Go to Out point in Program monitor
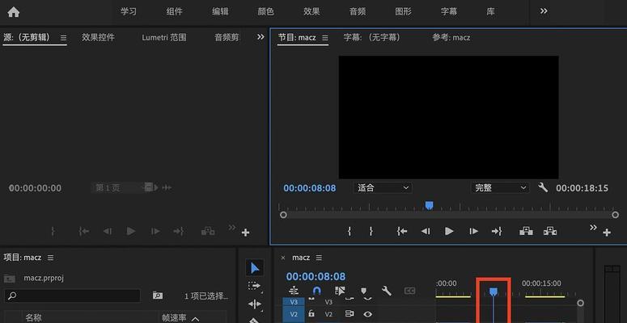This screenshot has height=323, width=627. click(497, 231)
